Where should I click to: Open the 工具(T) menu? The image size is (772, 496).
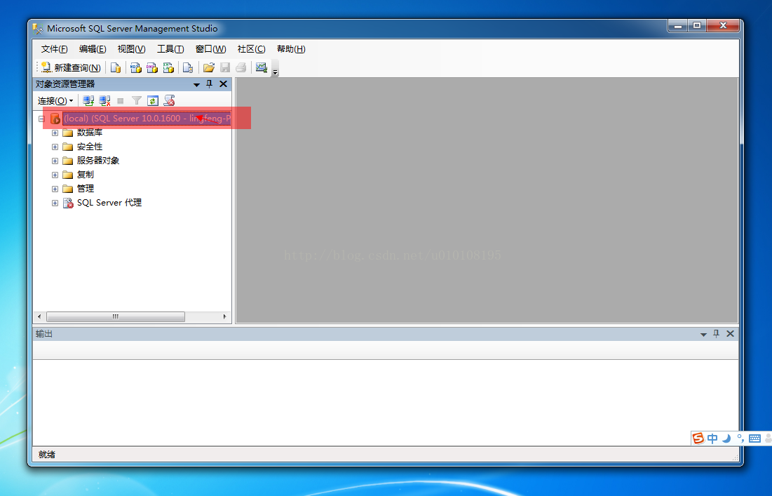pyautogui.click(x=170, y=49)
